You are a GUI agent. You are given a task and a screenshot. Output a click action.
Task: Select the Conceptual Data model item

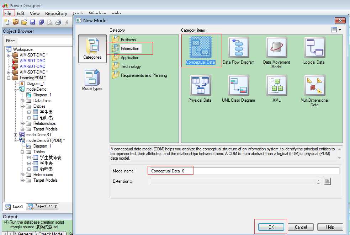[201, 51]
